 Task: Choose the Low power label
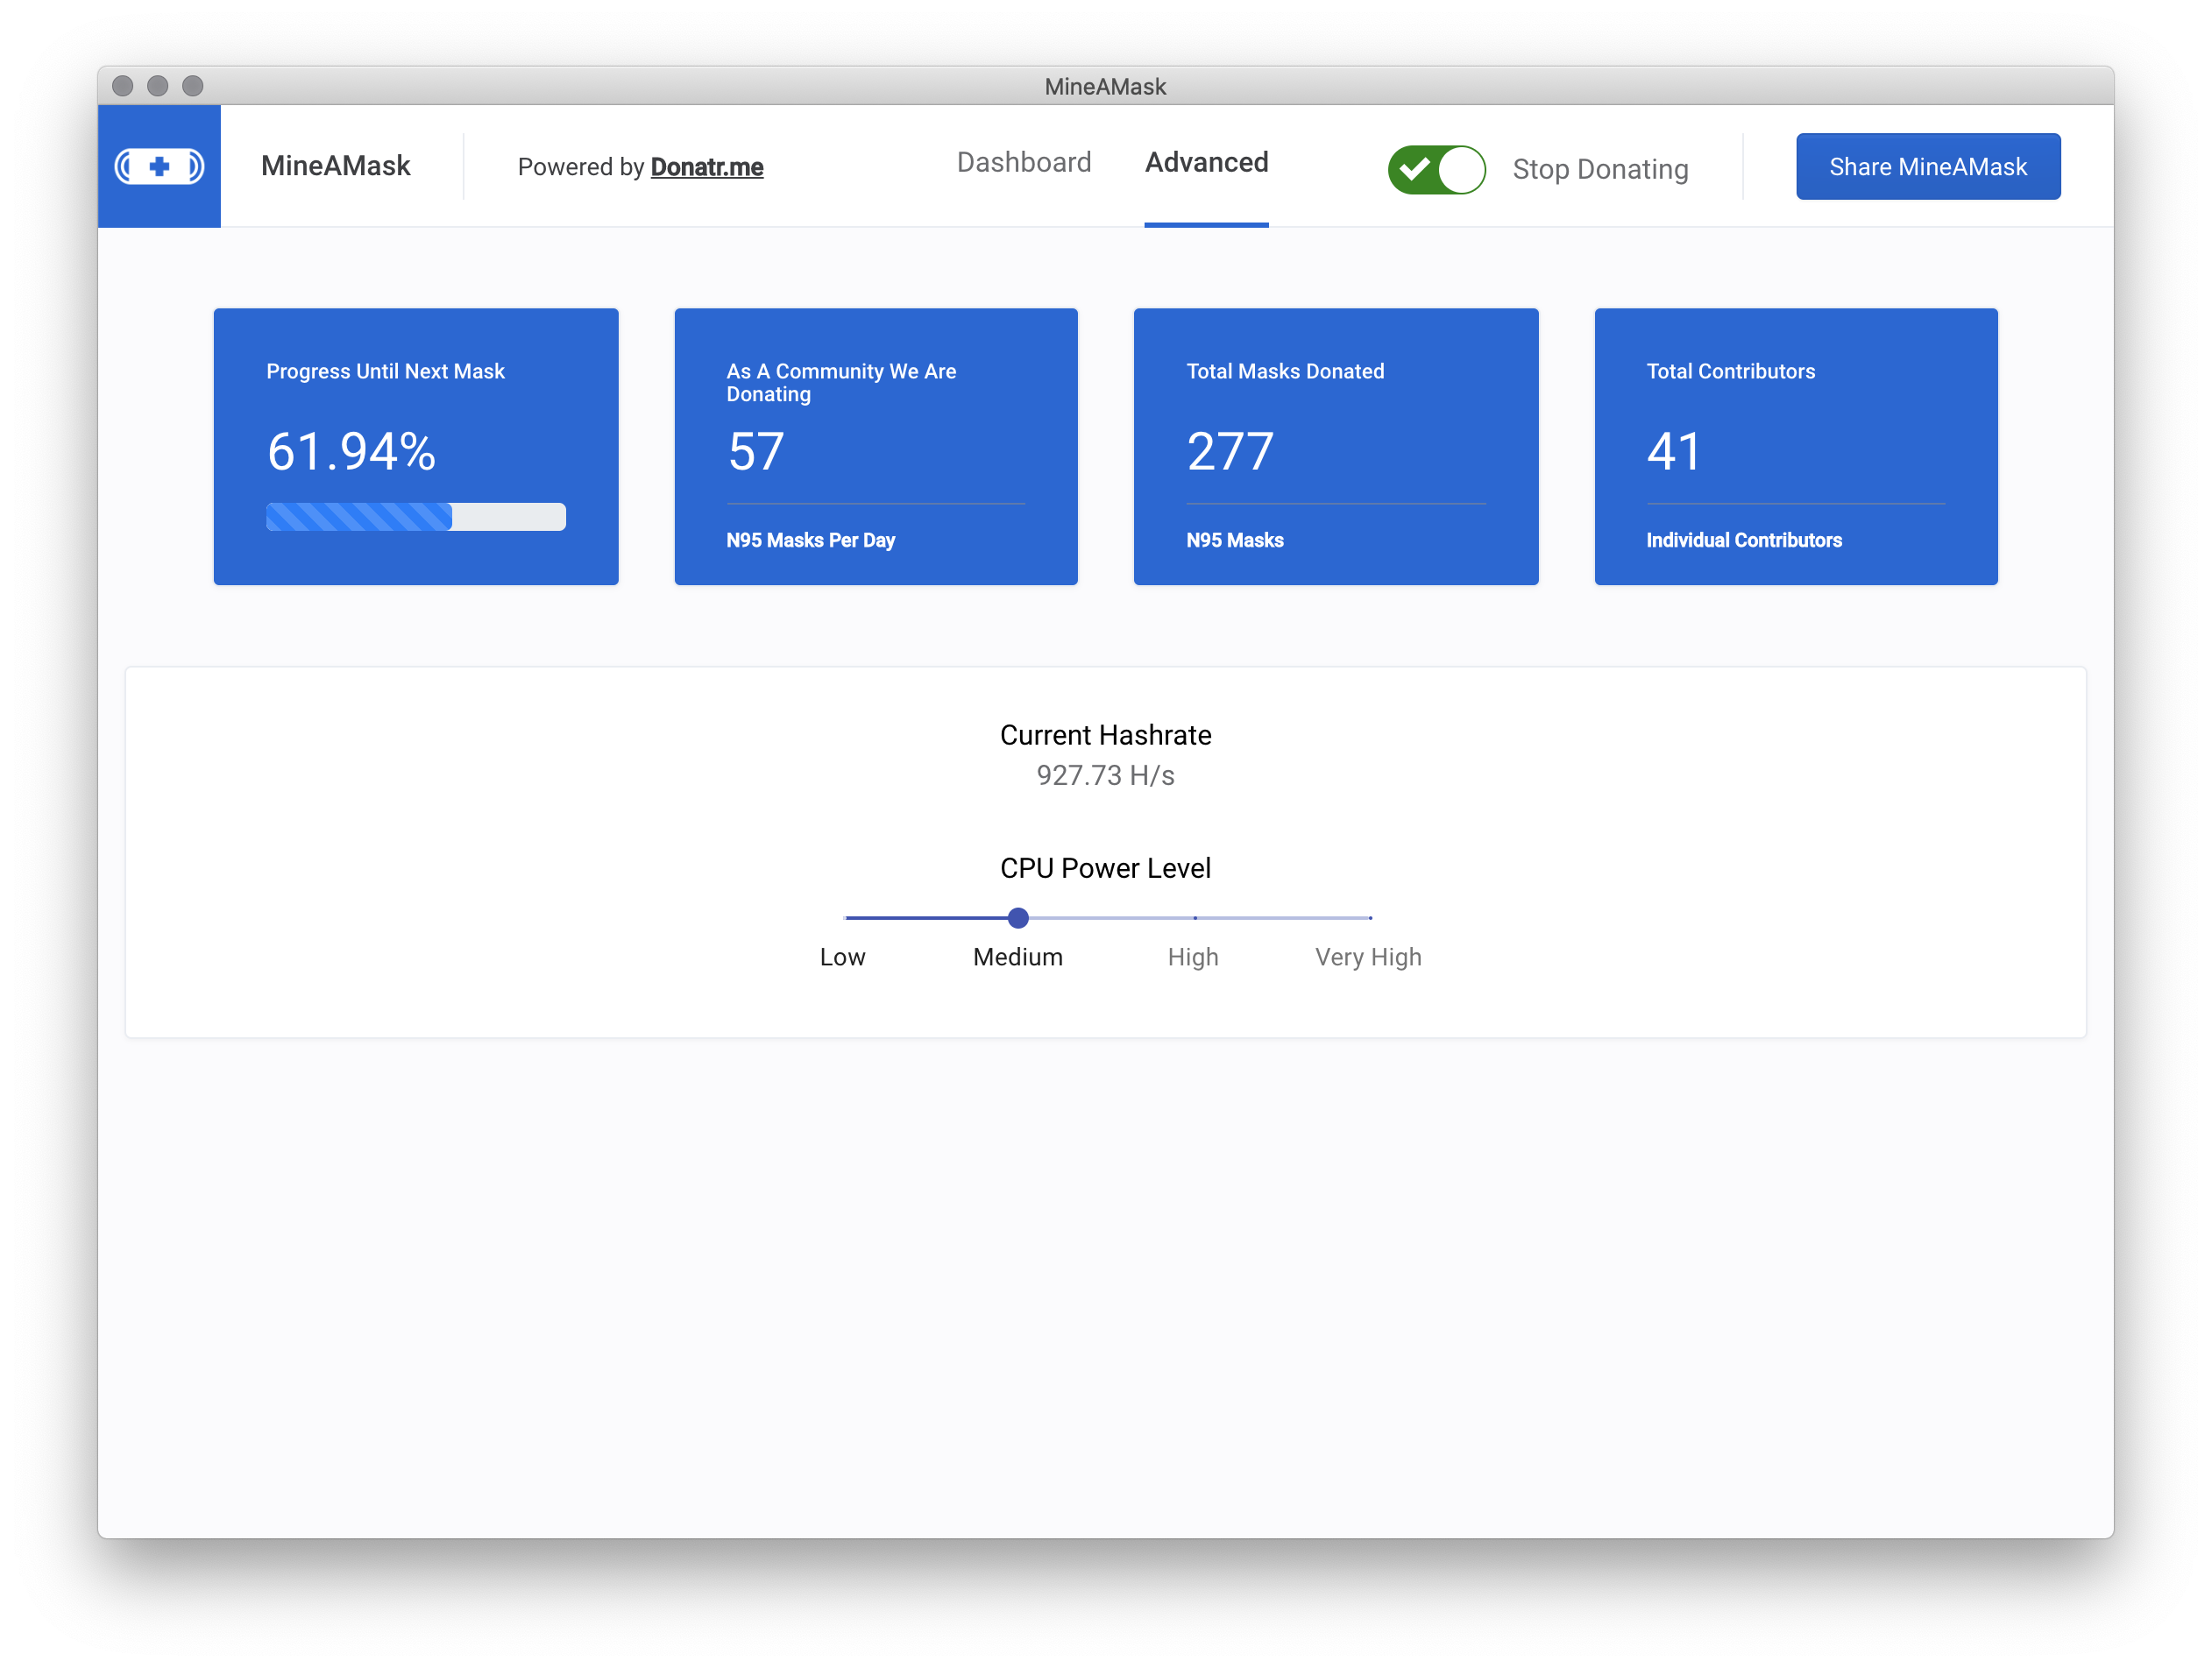(842, 958)
